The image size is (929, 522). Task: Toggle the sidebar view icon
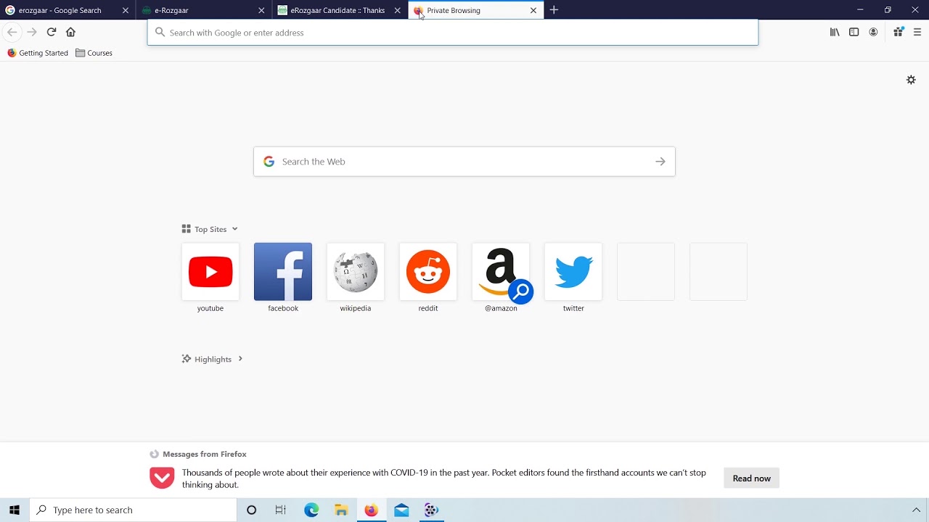854,32
